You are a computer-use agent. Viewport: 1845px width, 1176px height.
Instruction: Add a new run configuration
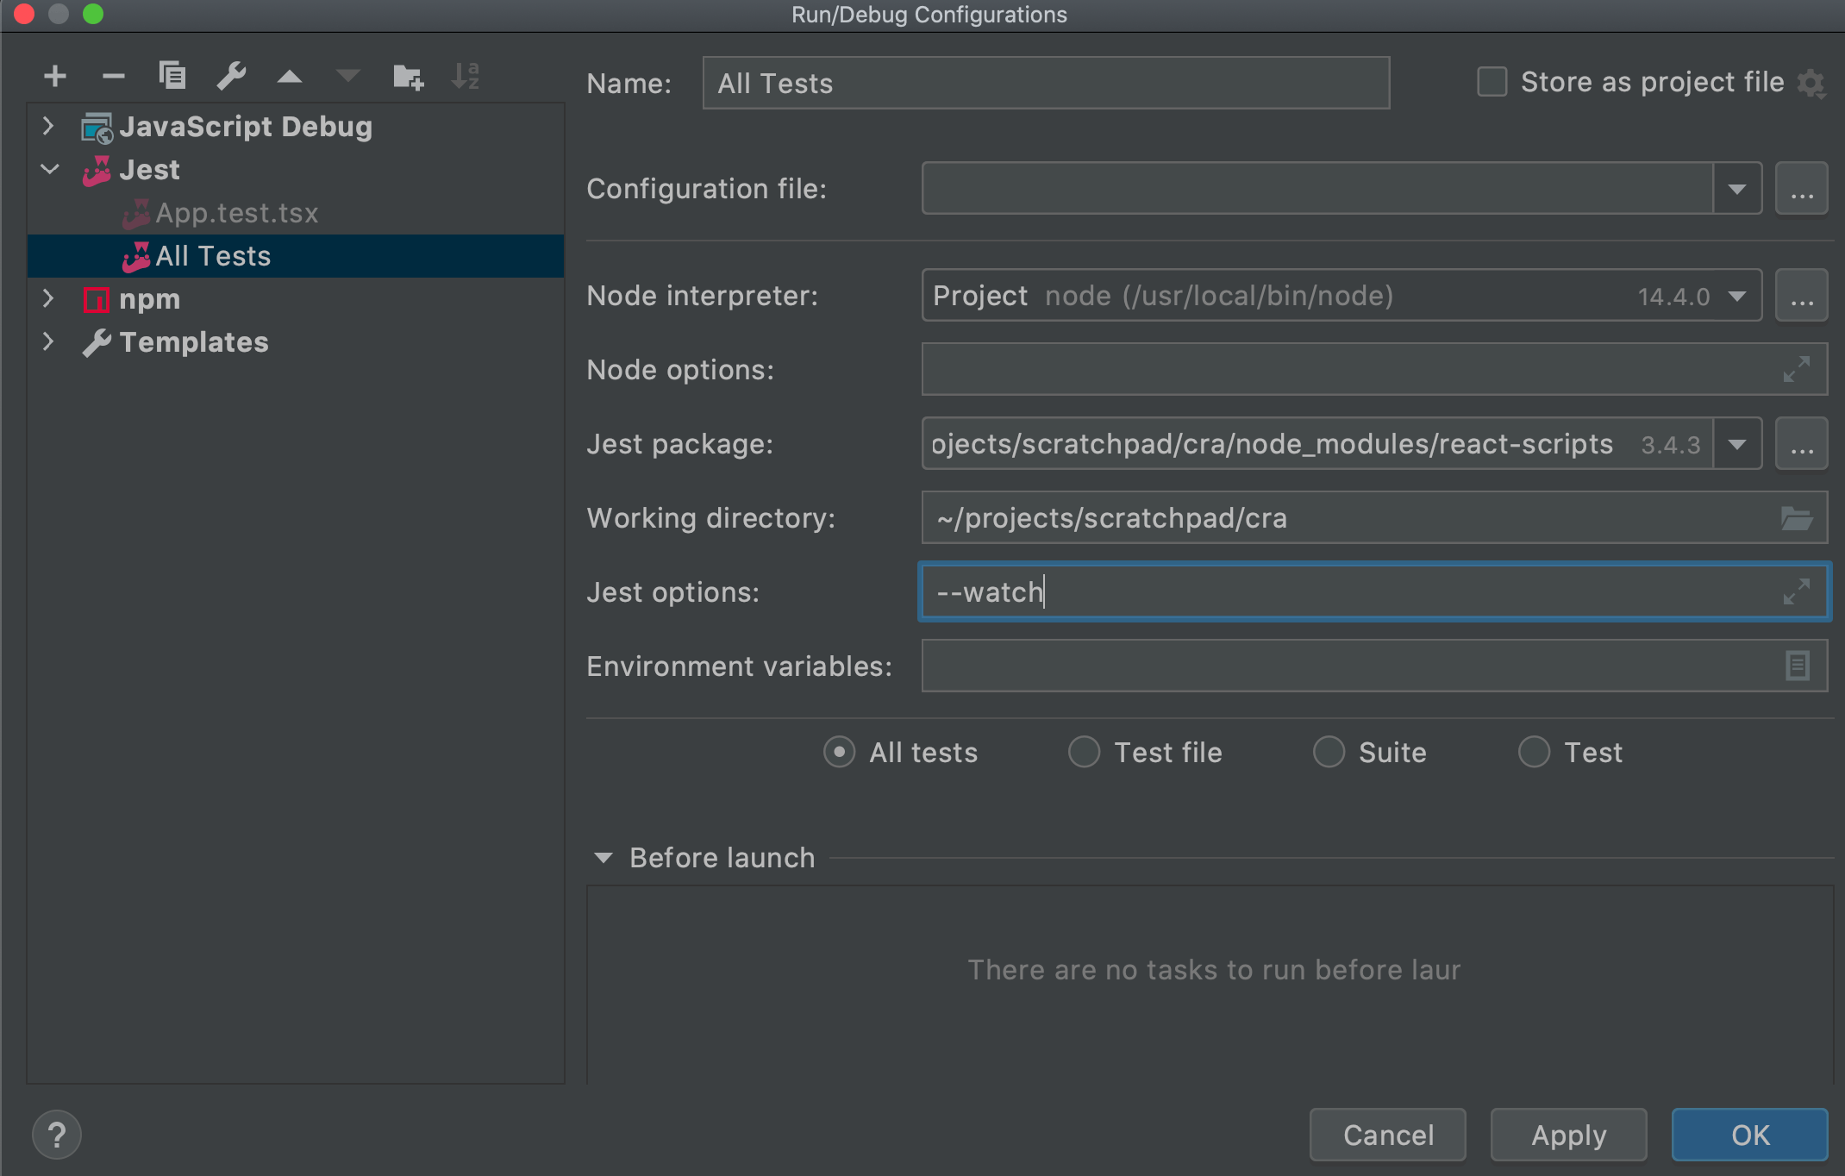click(55, 76)
